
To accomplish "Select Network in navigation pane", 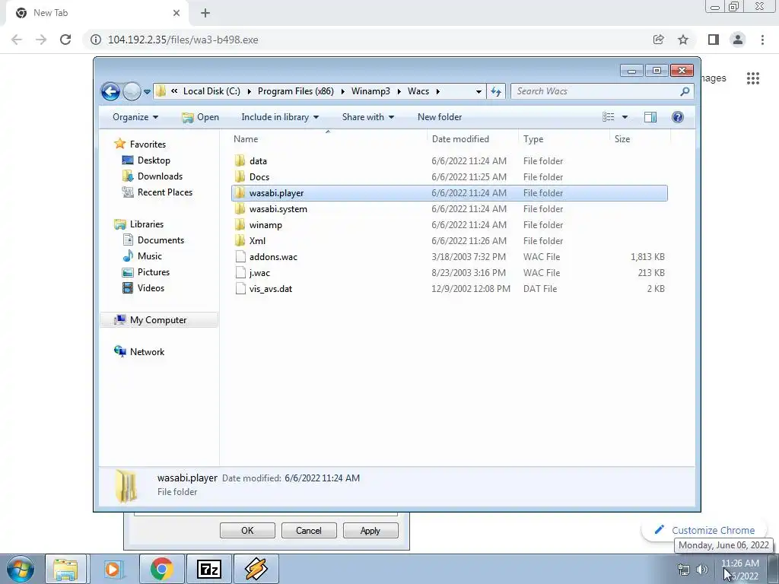I will point(147,352).
